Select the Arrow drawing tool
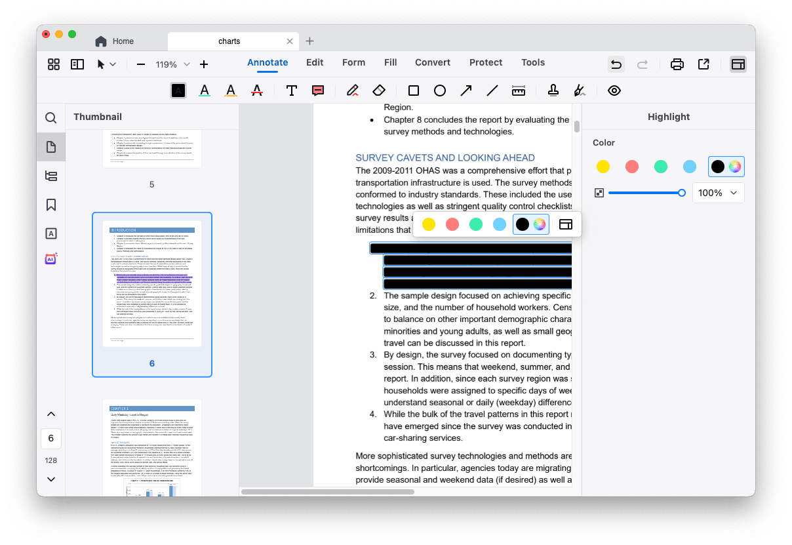Image resolution: width=792 pixels, height=545 pixels. point(466,91)
